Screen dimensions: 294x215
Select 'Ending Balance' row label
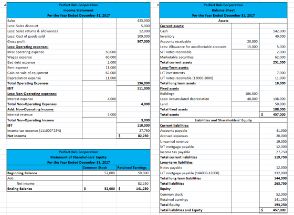[20, 189]
